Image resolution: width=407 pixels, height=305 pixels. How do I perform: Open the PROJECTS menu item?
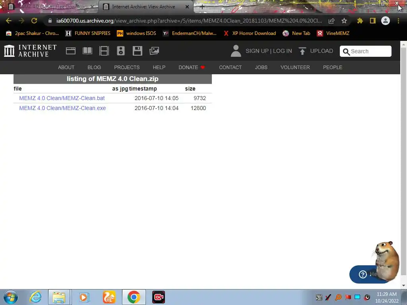pos(127,68)
